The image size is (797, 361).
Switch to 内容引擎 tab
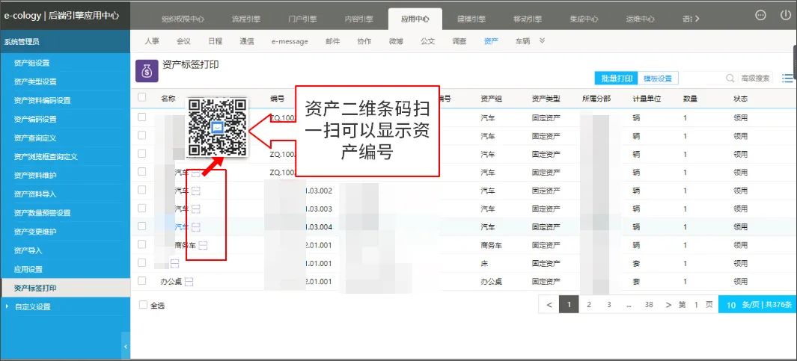pyautogui.click(x=359, y=19)
